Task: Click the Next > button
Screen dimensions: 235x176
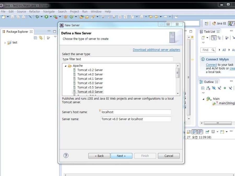Action: (x=121, y=156)
